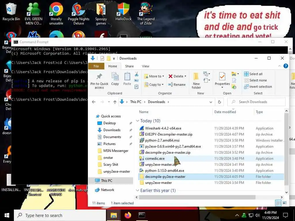295x221 pixels.
Task: Open the volume speaker tray icon
Action: [x=257, y=215]
